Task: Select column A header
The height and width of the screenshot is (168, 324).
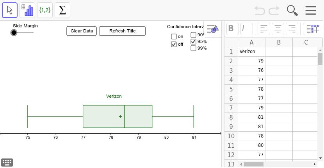Action: 251,43
